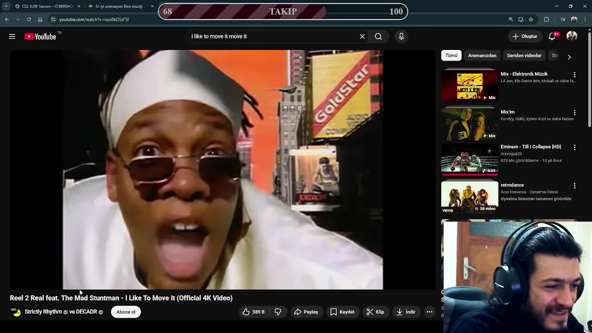The width and height of the screenshot is (592, 333).
Task: Click the search magnifier button
Action: coord(378,37)
